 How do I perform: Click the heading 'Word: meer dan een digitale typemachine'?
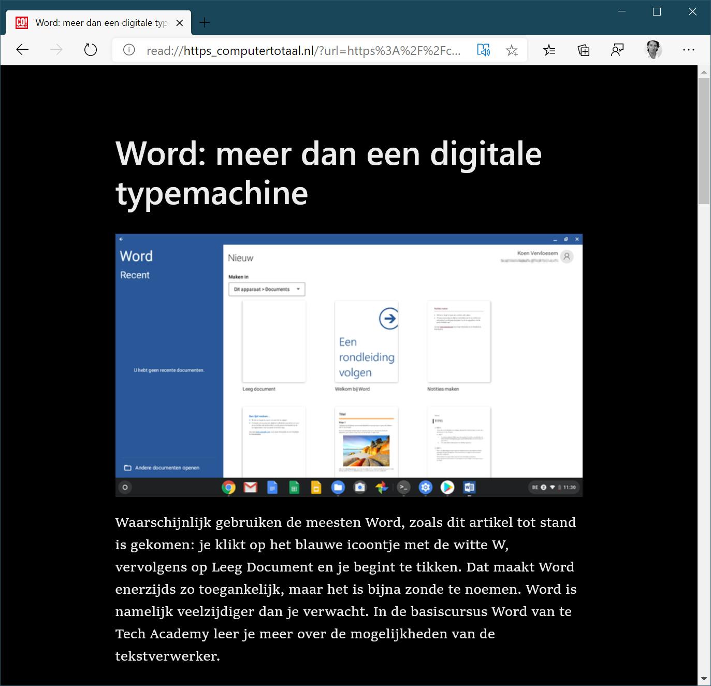click(328, 173)
